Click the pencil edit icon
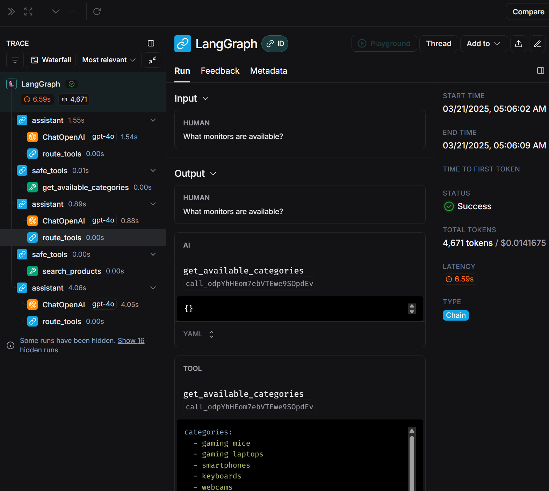The image size is (549, 491). [x=537, y=44]
